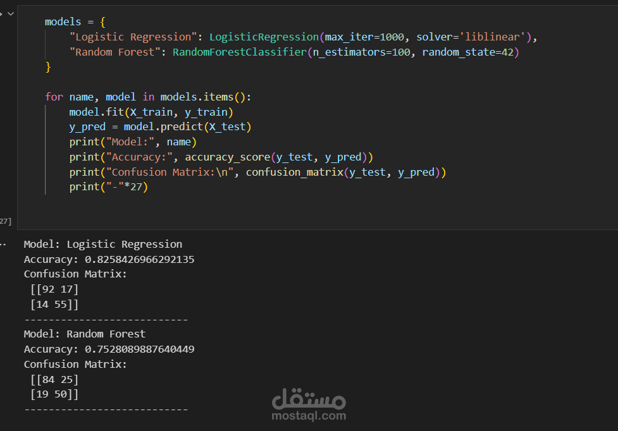
Task: Place cursor on the 'models = {' line
Action: click(75, 21)
